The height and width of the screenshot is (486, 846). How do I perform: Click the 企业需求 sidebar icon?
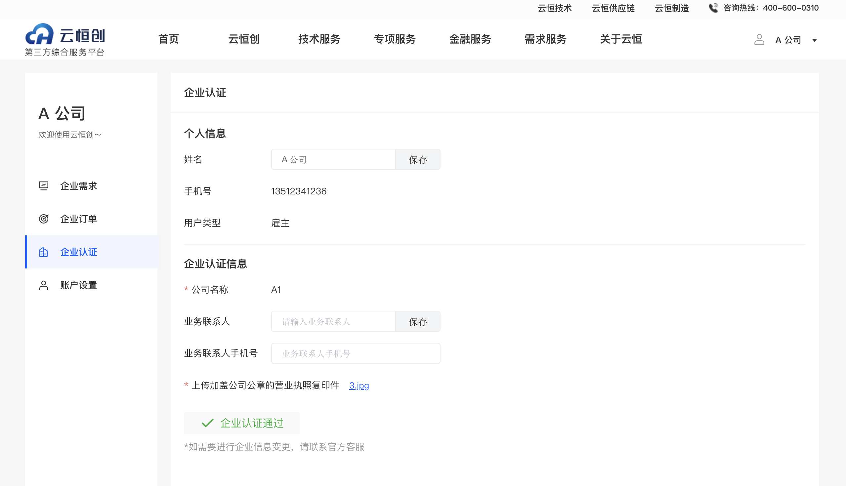43,186
